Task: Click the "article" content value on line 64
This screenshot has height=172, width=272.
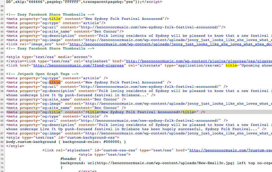Action: point(91,117)
